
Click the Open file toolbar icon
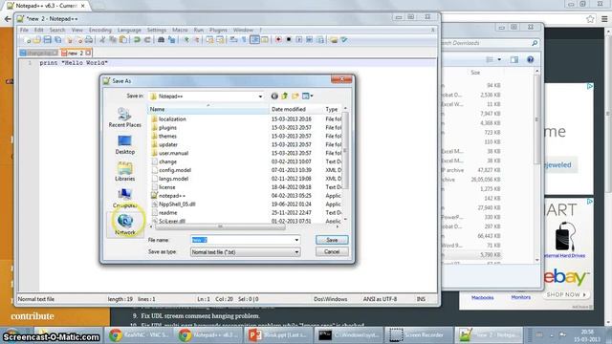(x=37, y=40)
